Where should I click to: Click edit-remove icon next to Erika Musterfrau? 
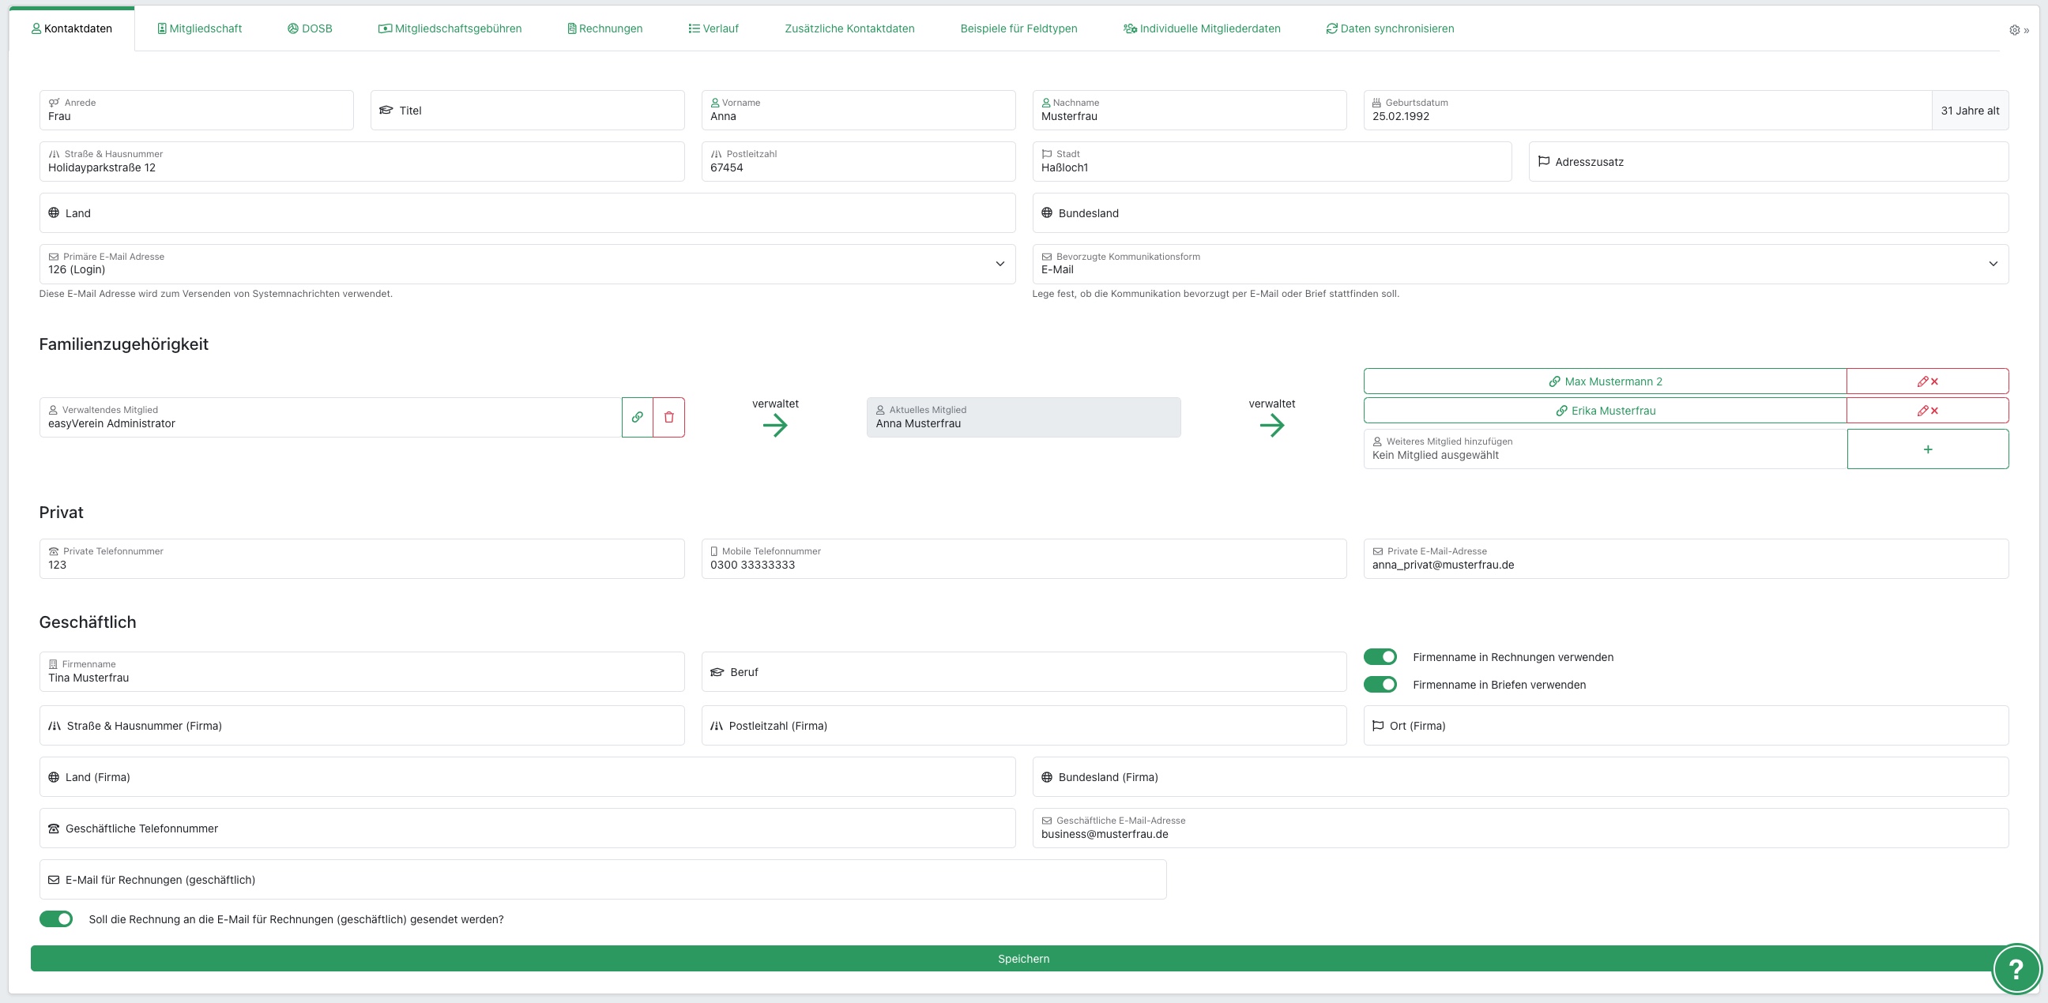click(1927, 411)
